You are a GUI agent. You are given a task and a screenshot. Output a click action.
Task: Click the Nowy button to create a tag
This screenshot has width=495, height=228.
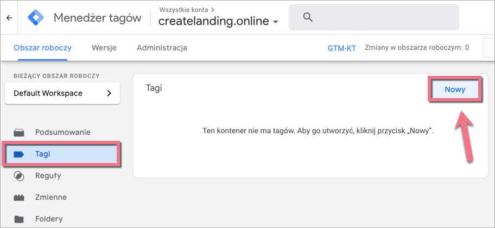click(455, 90)
